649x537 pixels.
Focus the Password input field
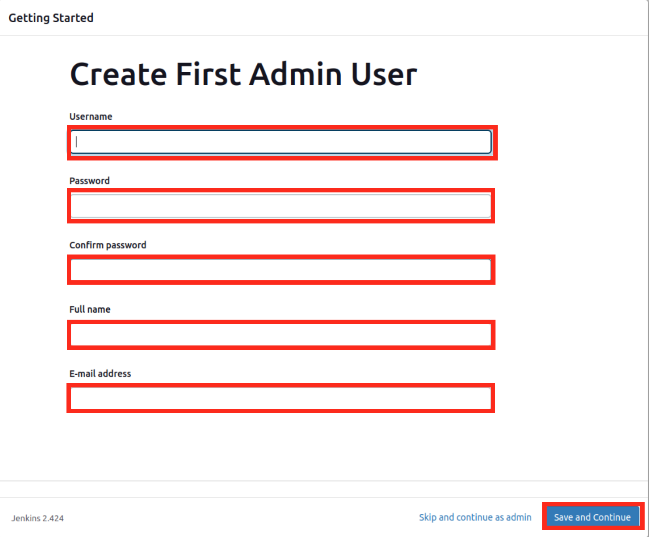click(x=281, y=206)
